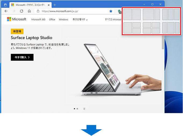Open the Windows menu item

(63, 20)
